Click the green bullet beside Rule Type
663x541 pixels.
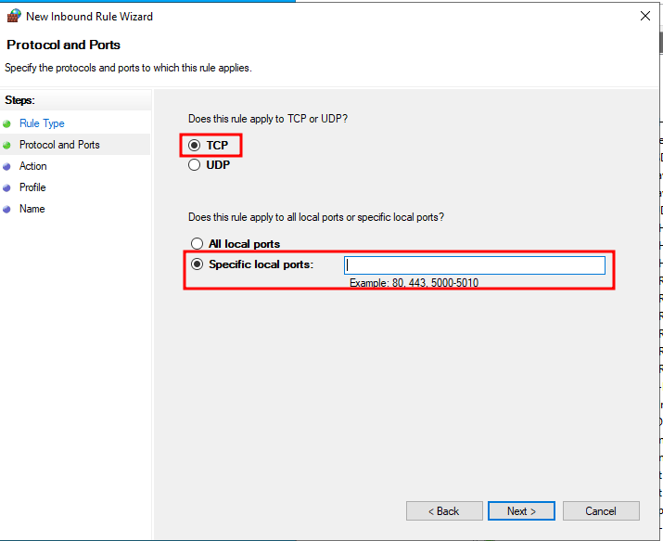click(x=6, y=124)
